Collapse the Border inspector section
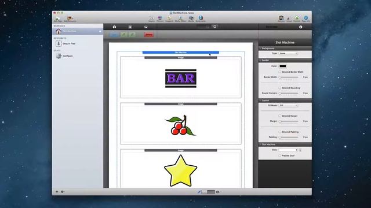 260,60
